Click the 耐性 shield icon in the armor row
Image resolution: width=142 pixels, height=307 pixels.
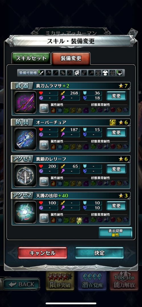pos(44,145)
